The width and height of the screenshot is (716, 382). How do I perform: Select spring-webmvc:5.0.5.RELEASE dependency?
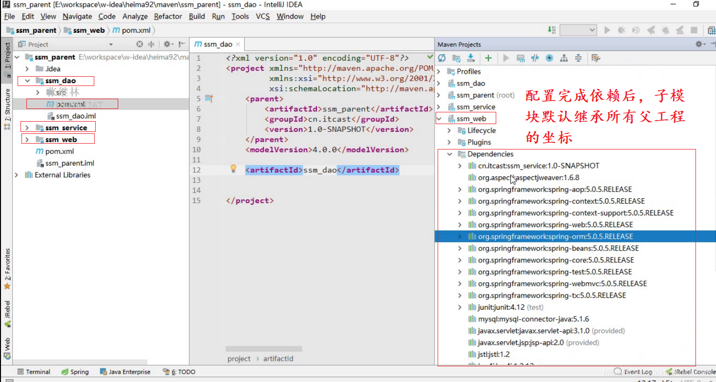(557, 283)
